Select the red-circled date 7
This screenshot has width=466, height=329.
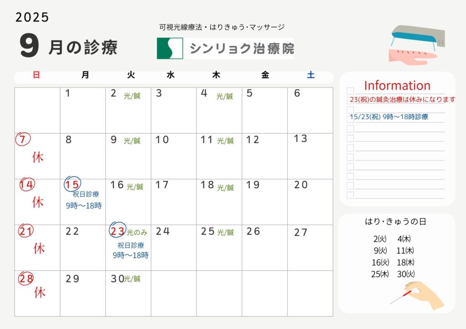pos(23,140)
